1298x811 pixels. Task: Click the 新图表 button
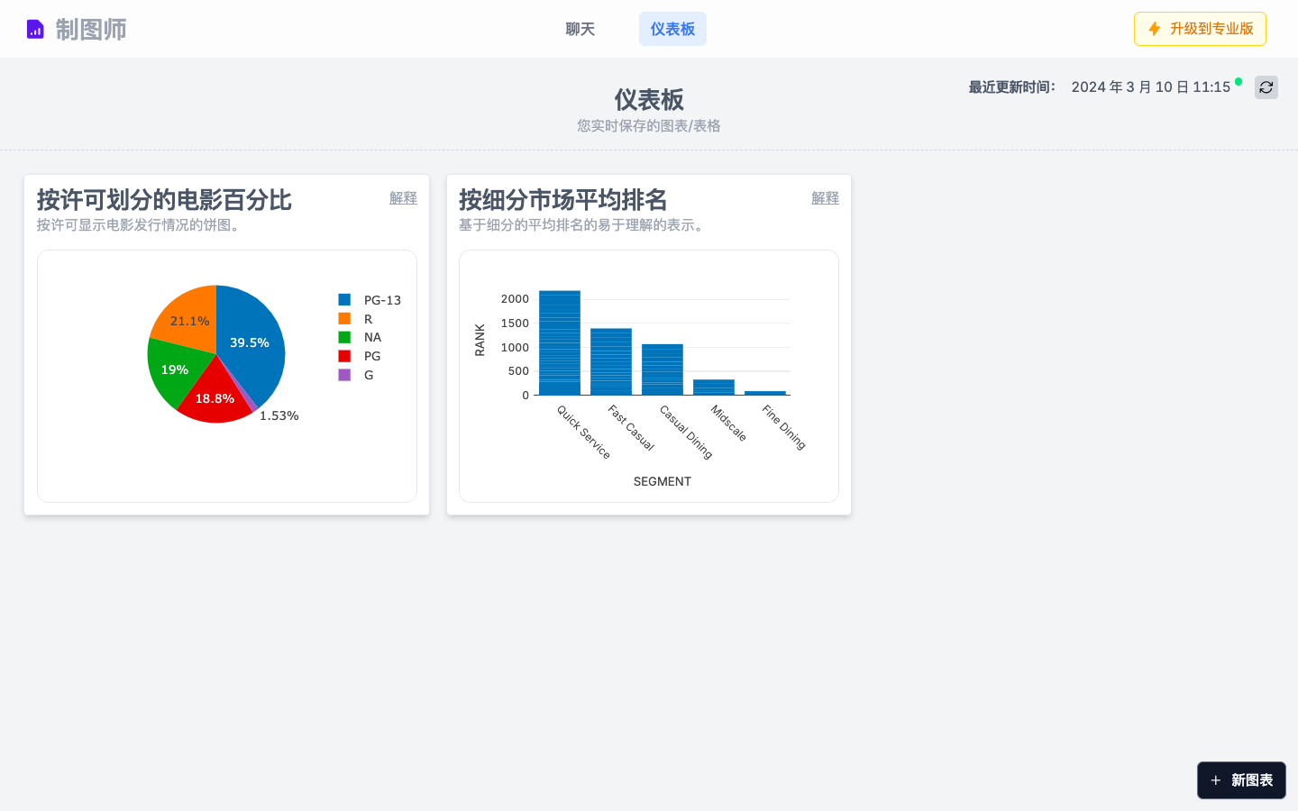tap(1241, 780)
